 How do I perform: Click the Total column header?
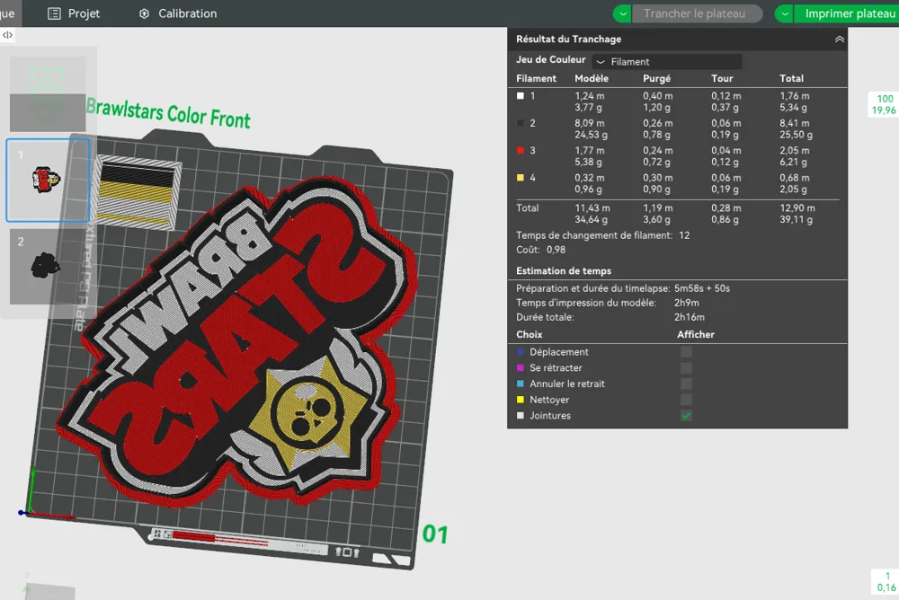pos(791,78)
